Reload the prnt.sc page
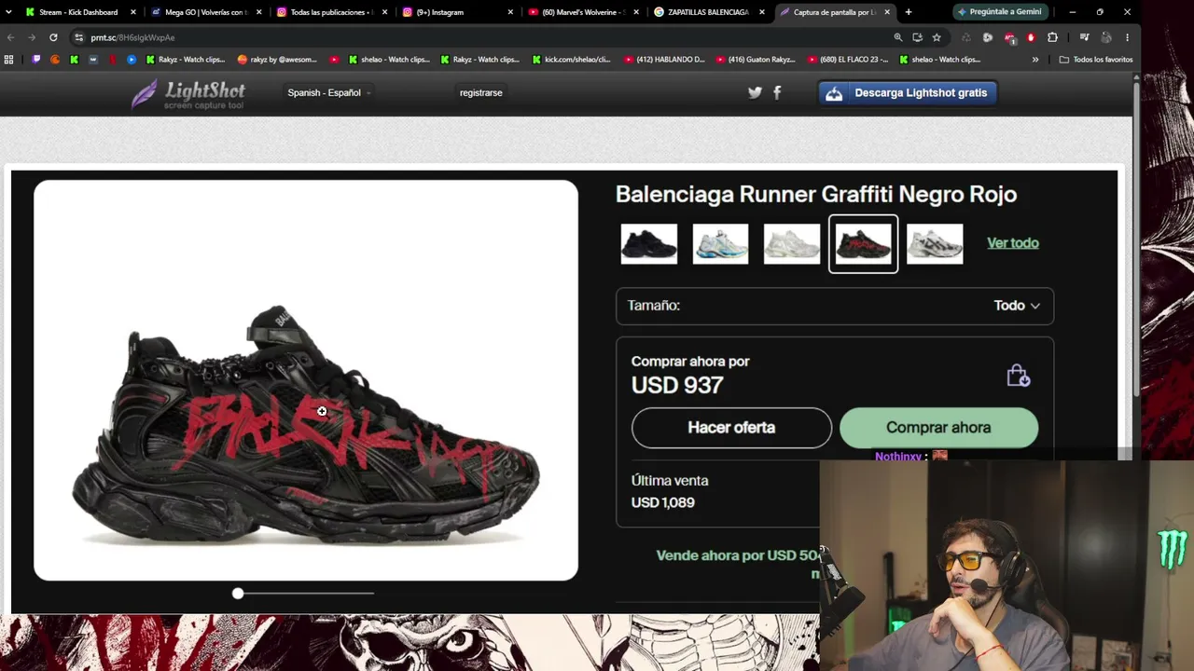 coord(53,37)
